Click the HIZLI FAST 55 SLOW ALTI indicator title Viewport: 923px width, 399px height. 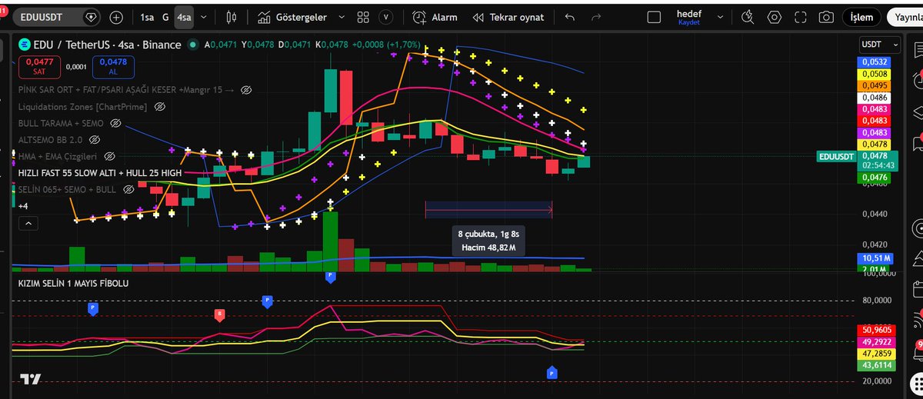point(100,173)
